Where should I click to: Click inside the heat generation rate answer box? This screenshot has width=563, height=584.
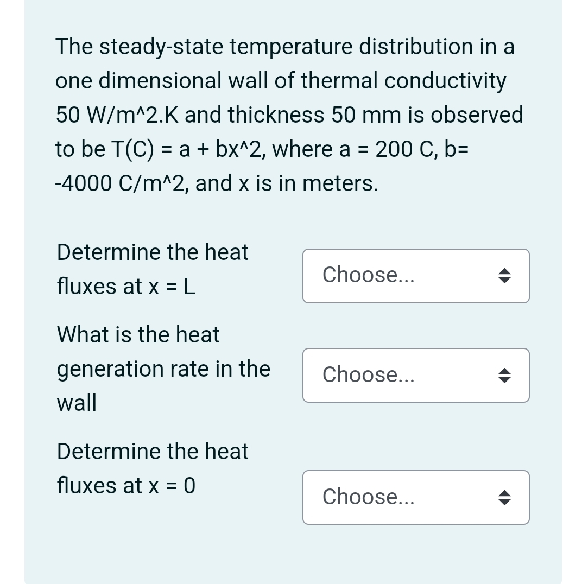[x=402, y=375]
